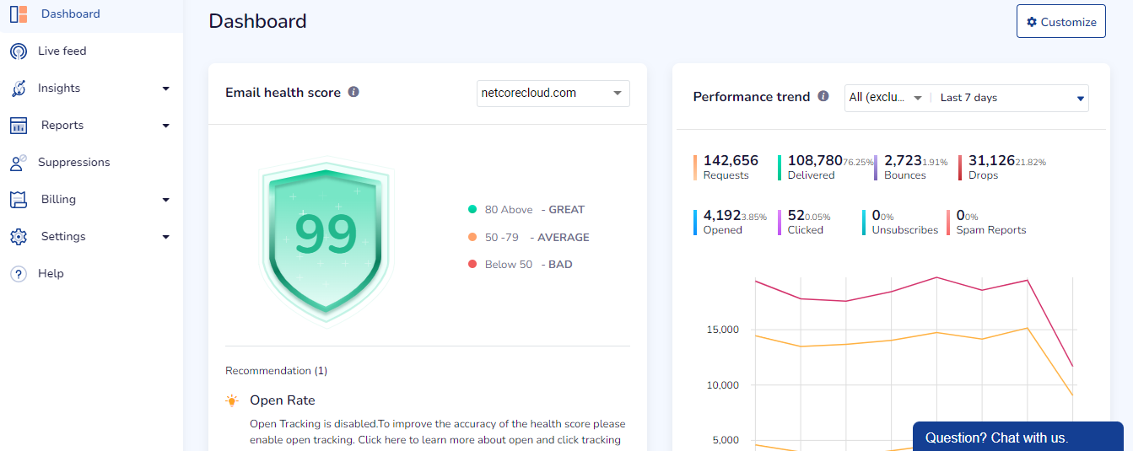
Task: Click the Billing receipt icon
Action: pyautogui.click(x=19, y=200)
